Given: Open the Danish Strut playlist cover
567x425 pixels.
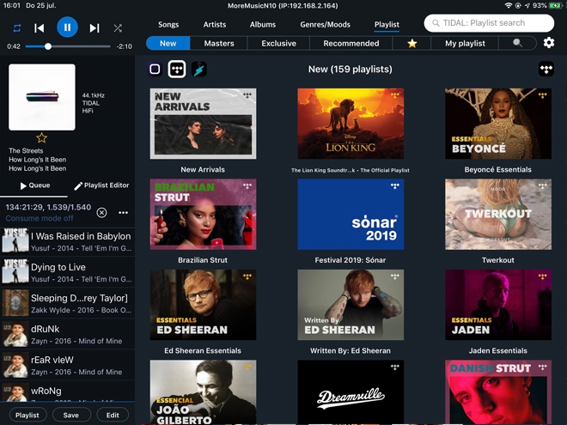Looking at the screenshot, I should 498,392.
